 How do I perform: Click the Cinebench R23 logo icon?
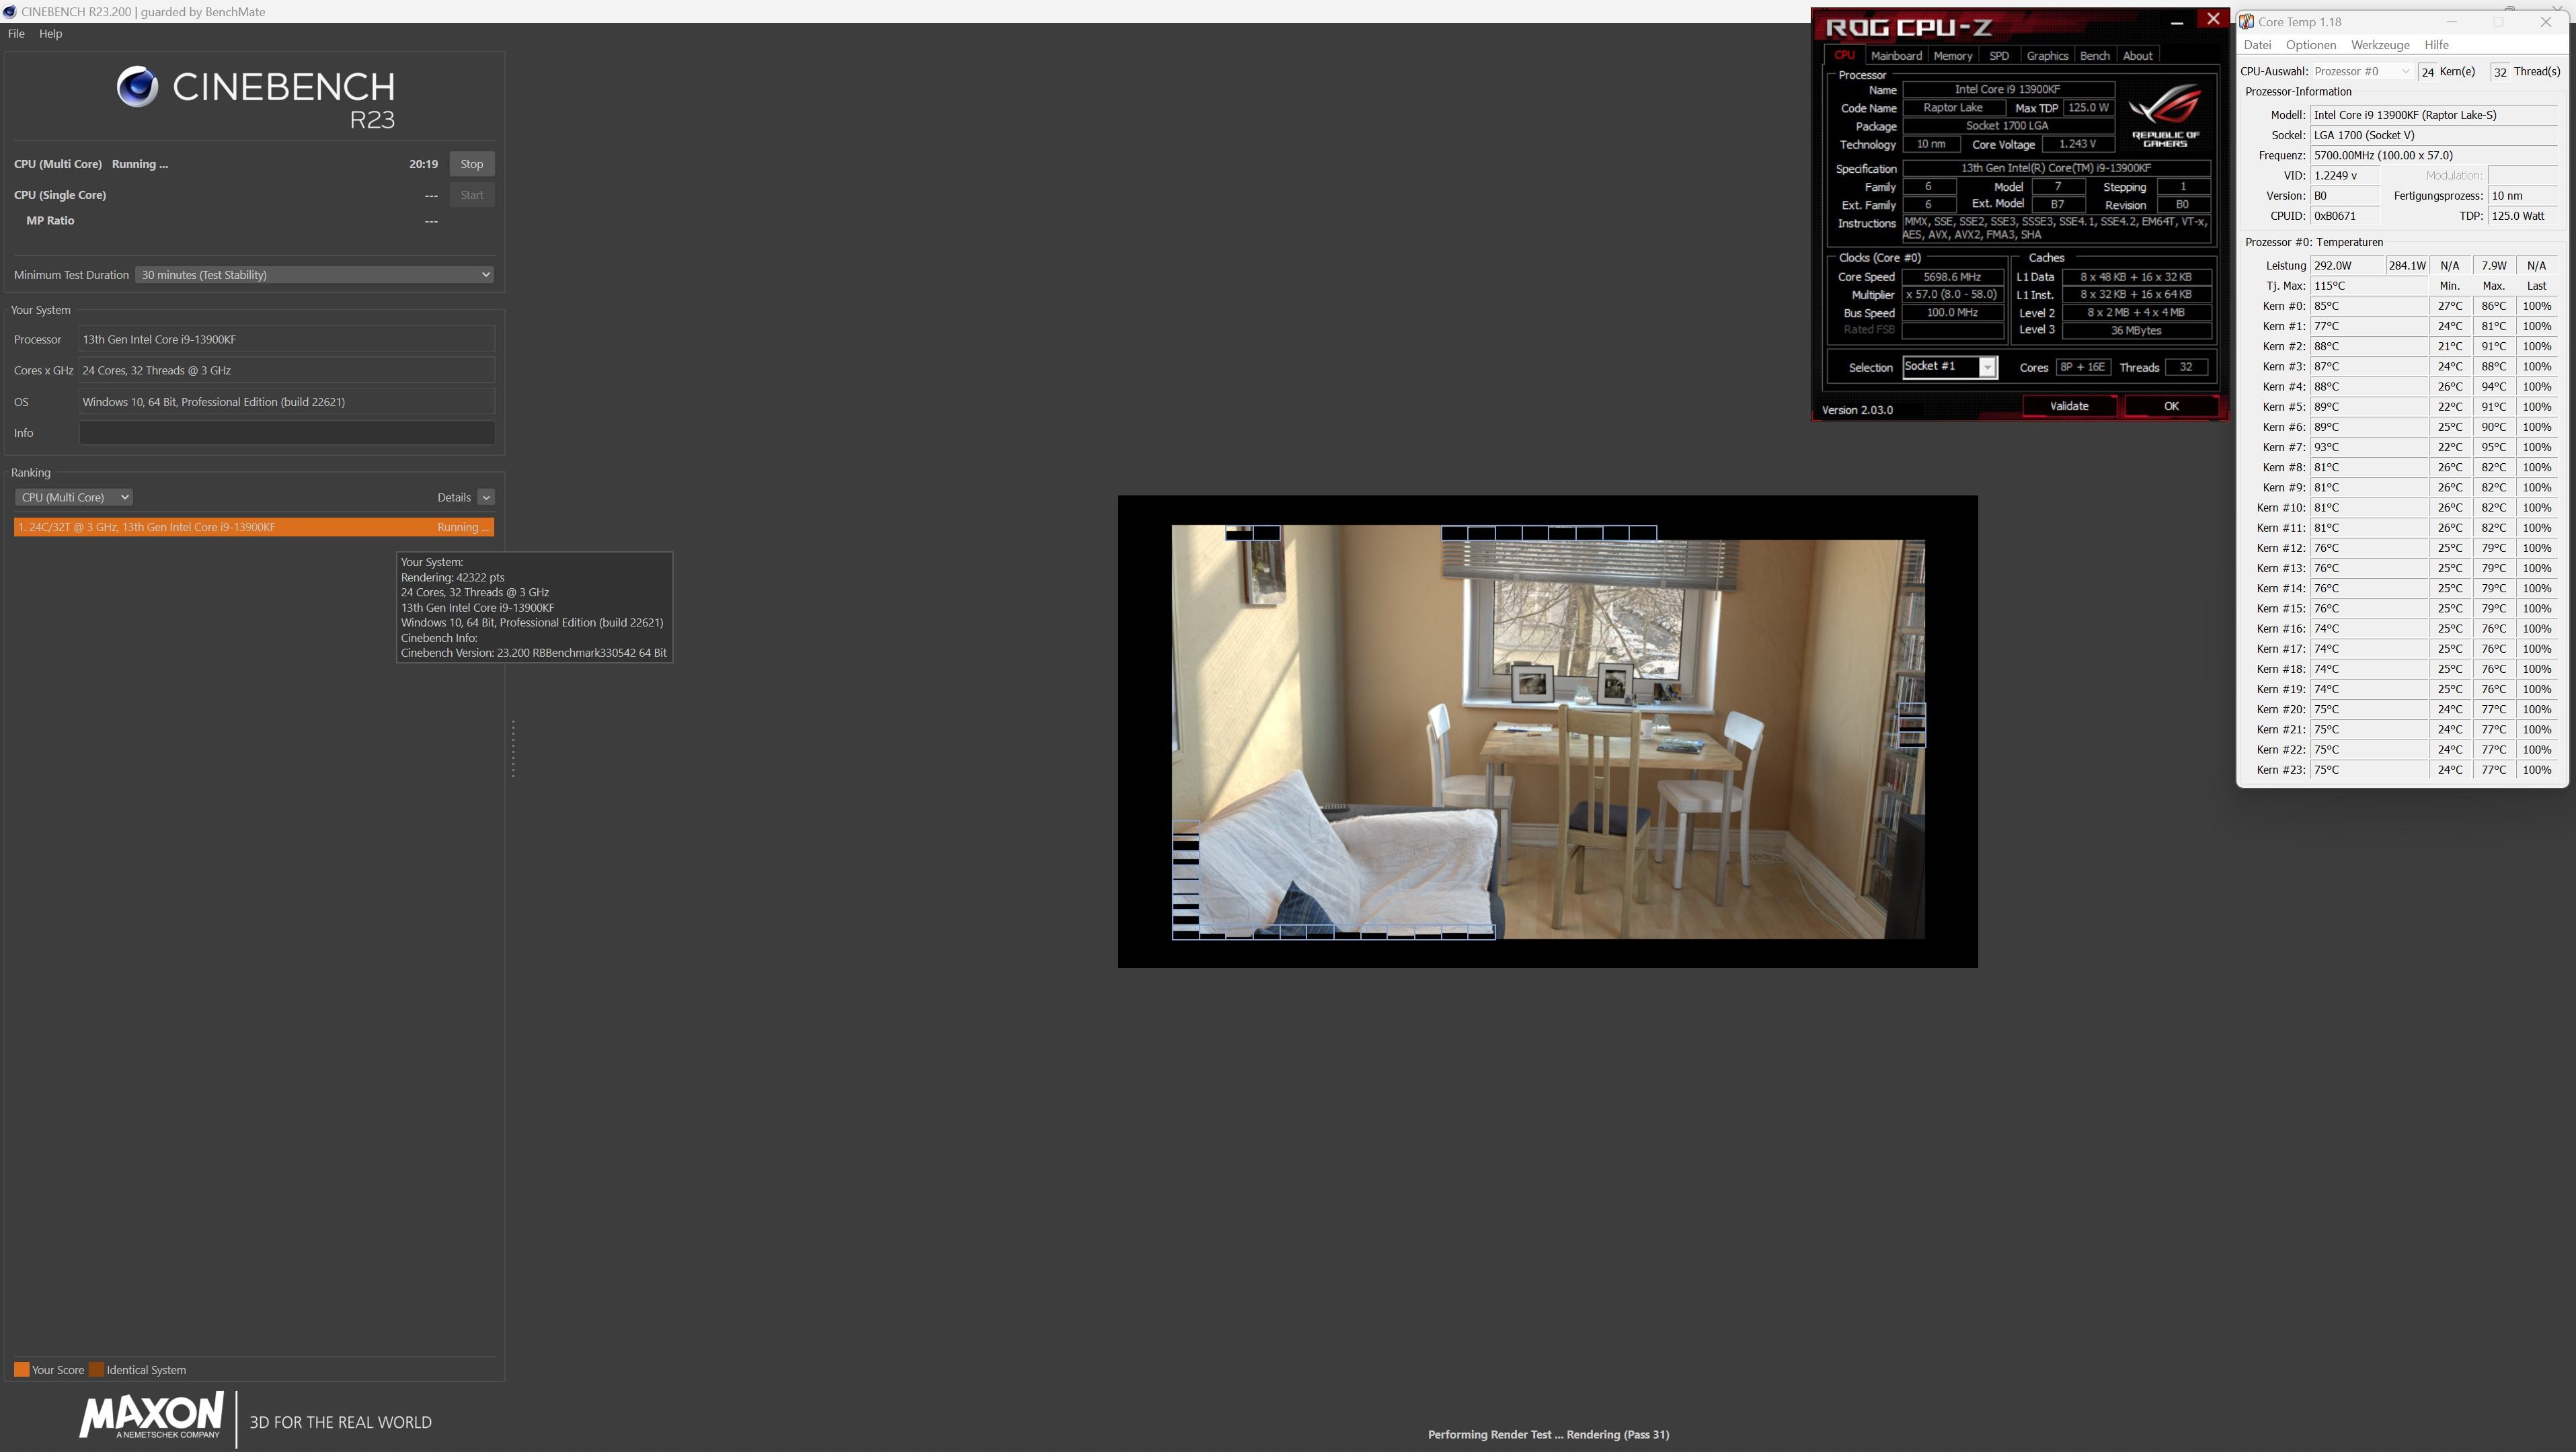(137, 87)
